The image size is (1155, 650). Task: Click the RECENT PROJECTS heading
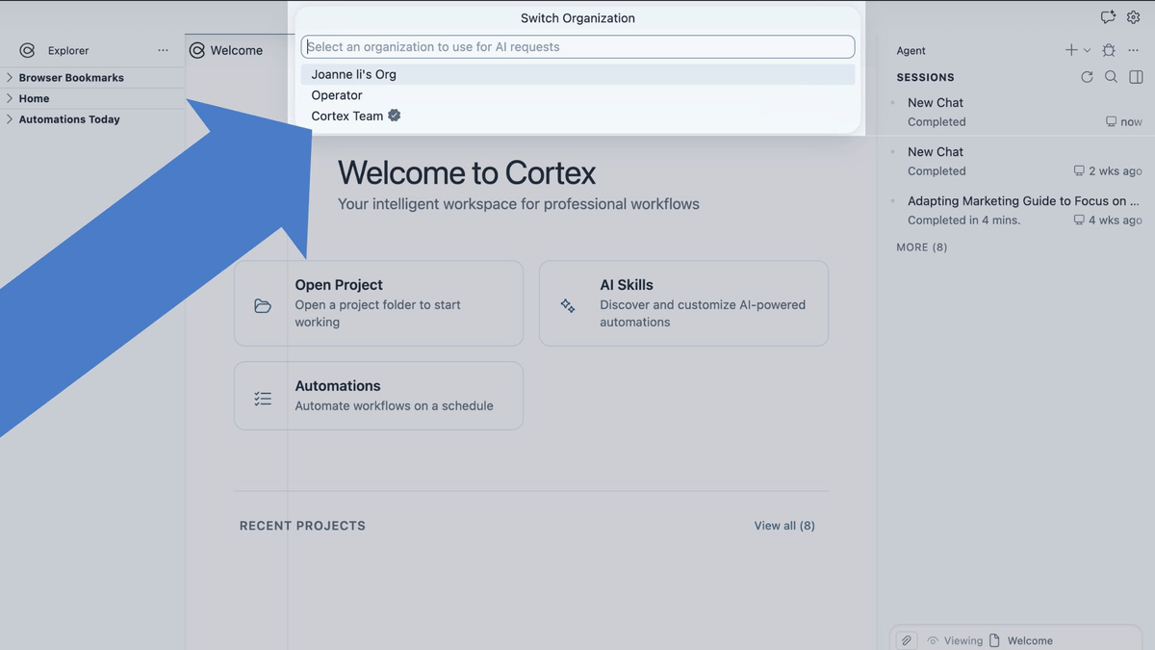(302, 526)
